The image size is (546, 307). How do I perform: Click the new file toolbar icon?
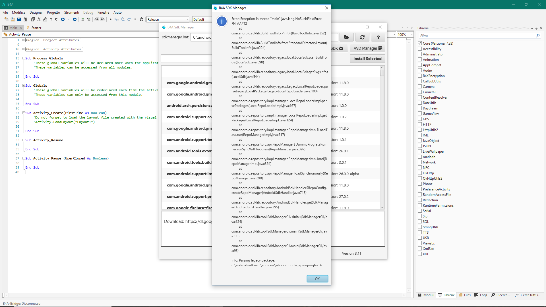pyautogui.click(x=6, y=19)
